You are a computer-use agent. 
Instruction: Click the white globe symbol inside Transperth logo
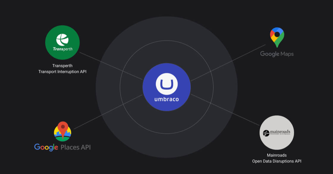62,39
